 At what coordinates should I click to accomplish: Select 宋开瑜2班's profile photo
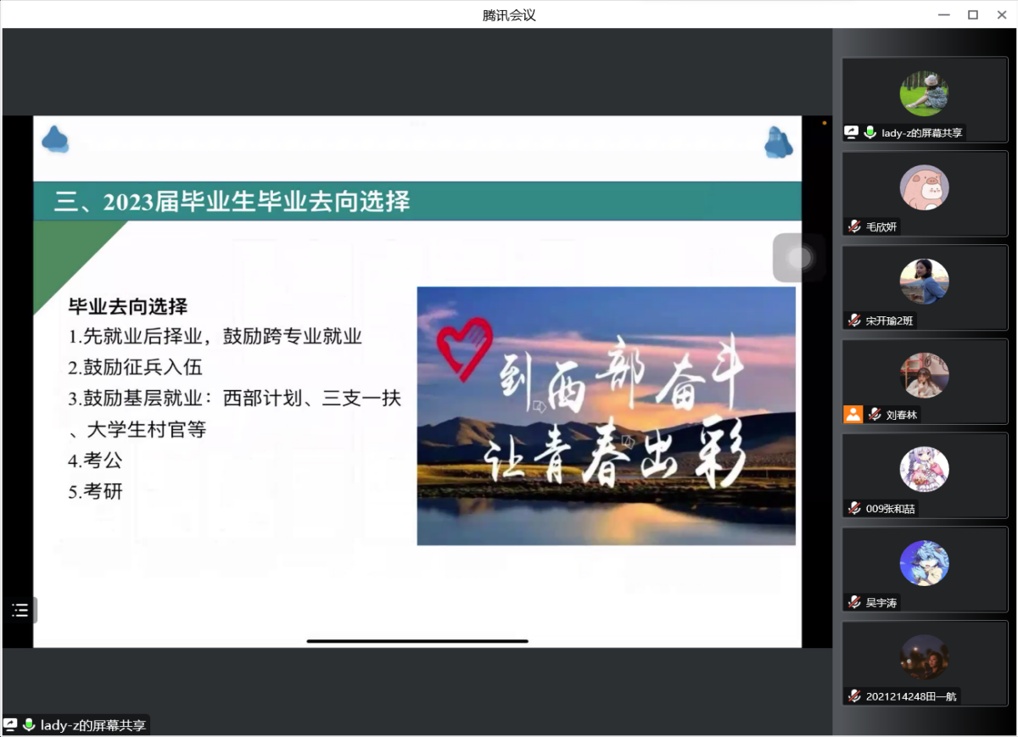[924, 282]
